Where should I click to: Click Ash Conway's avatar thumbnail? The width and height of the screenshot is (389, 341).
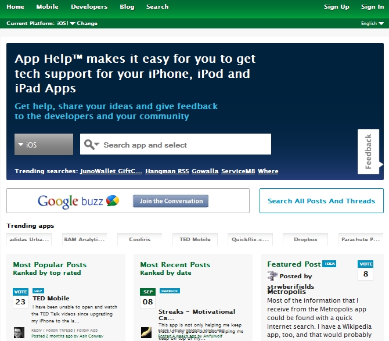[x=19, y=332]
